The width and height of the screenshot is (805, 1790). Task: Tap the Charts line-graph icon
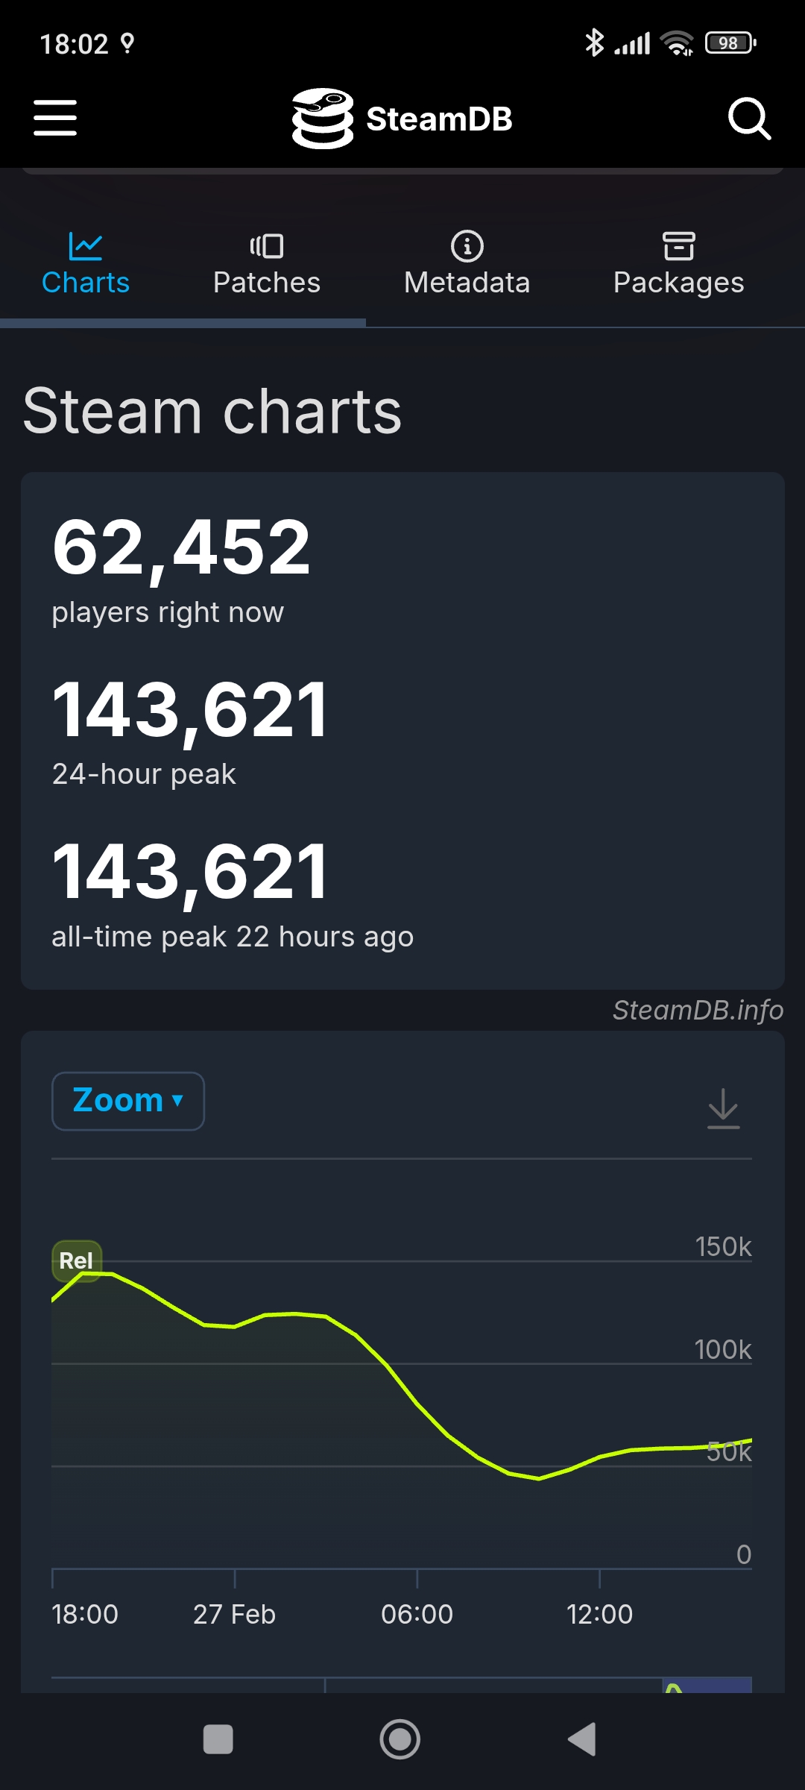pyautogui.click(x=85, y=245)
